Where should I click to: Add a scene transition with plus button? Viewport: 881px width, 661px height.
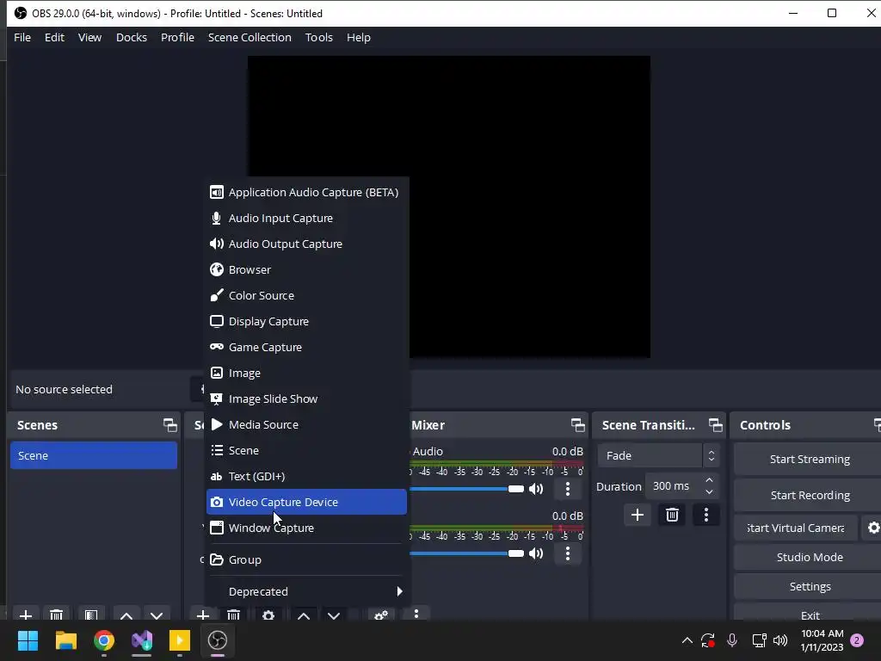pyautogui.click(x=638, y=515)
